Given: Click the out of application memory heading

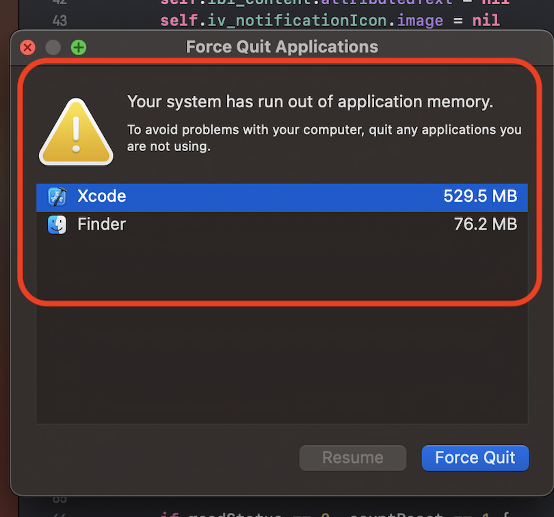Looking at the screenshot, I should pos(310,102).
